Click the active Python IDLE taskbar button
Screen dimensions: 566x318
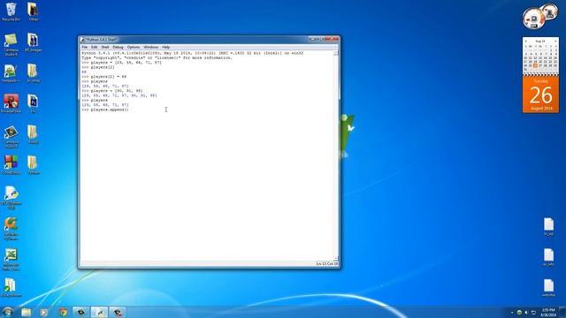99,312
